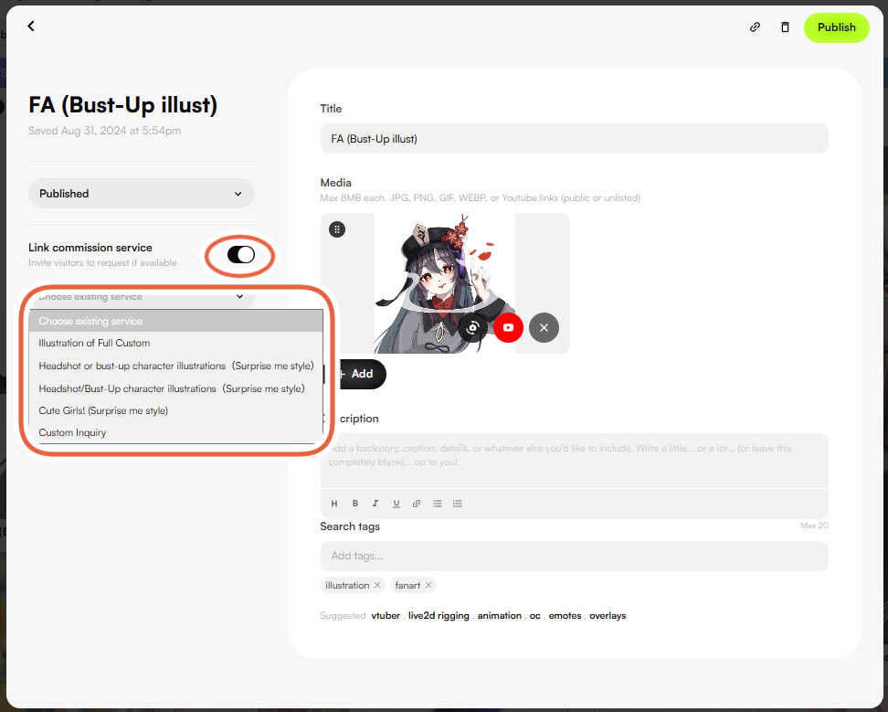Choose Cute Girls! (Surprise me style)
Viewport: 888px width, 712px height.
(x=103, y=410)
